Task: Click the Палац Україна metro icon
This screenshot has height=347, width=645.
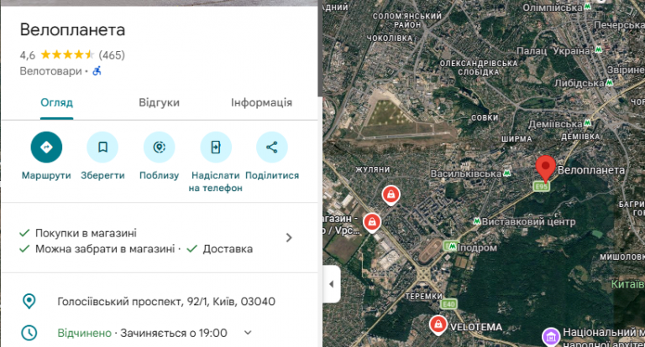Action: pyautogui.click(x=598, y=50)
